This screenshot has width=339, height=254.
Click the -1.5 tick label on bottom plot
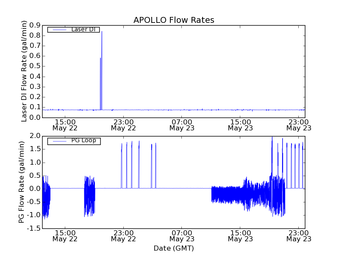[x=34, y=228]
